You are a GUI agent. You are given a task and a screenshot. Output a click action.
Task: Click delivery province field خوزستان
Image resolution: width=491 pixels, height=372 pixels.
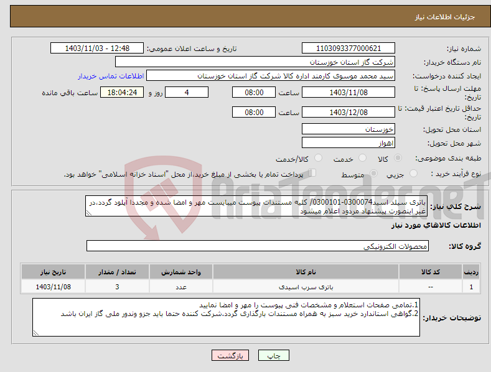pyautogui.click(x=348, y=129)
